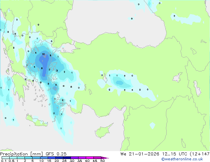Image resolution: width=210 pixels, height=162 pixels.
Task: Click the "45" color scale label
Action: coord(95,161)
